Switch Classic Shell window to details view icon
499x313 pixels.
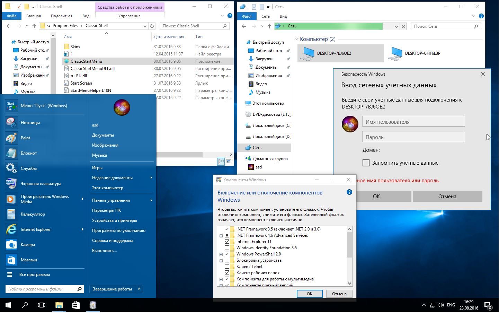pyautogui.click(x=221, y=162)
